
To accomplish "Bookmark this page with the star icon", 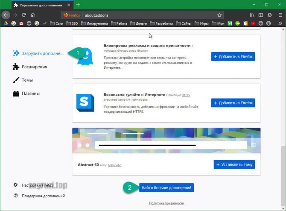I will tap(219, 15).
